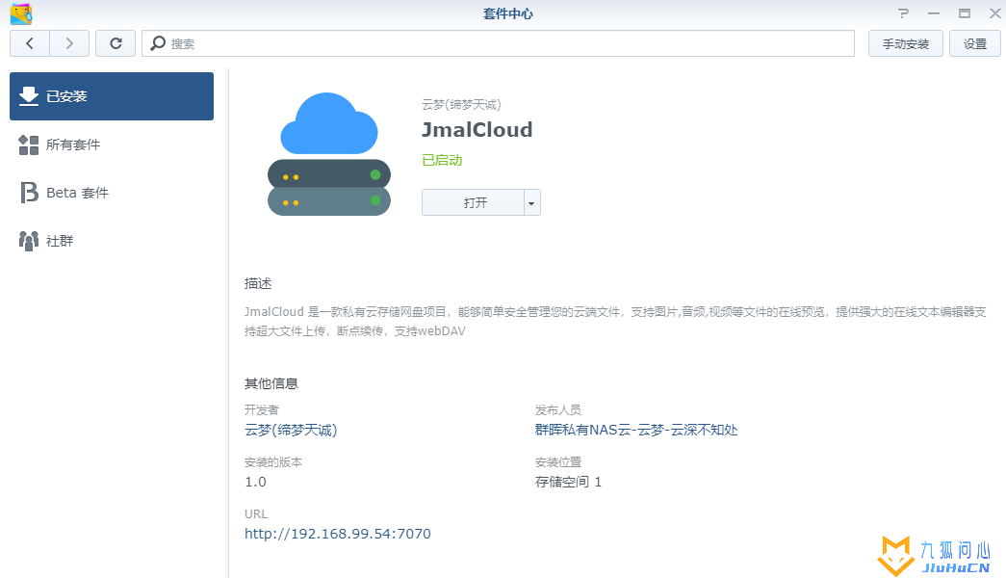Screen dimensions: 1006x578
Task: Click the 社群 people icon in the sidebar
Action: 29,241
